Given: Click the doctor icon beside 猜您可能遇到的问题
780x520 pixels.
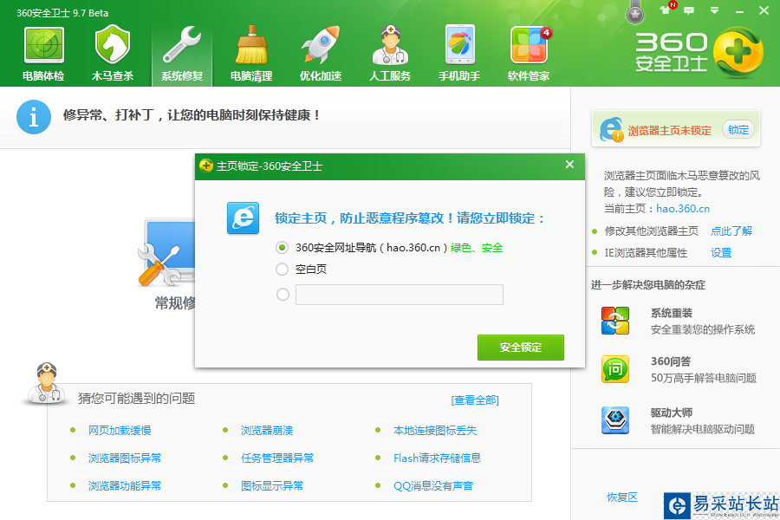Looking at the screenshot, I should 46,383.
